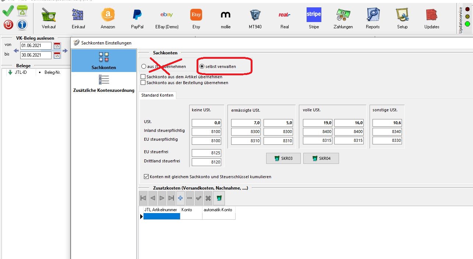
Task: Open the PayPal payments icon
Action: [137, 18]
